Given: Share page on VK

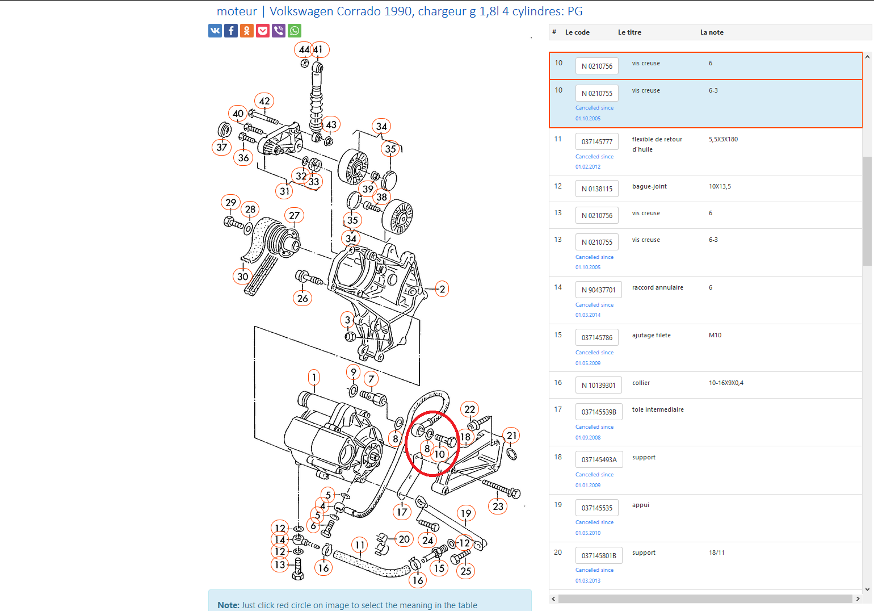Looking at the screenshot, I should [215, 31].
